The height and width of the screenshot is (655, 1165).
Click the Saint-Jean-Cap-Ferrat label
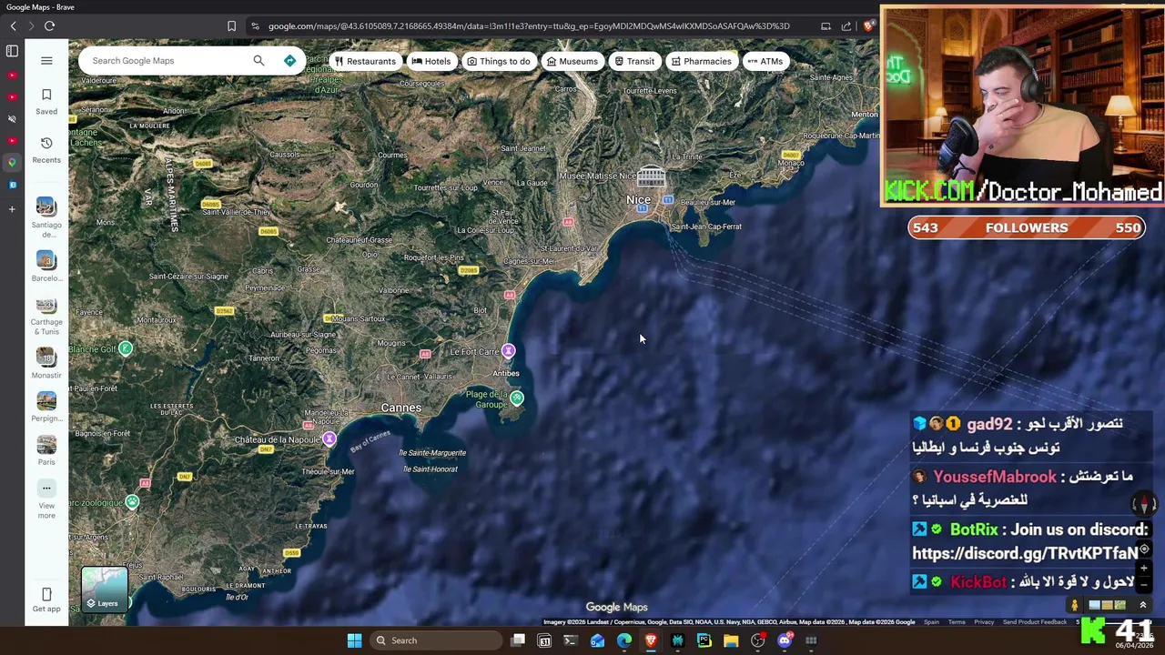click(706, 227)
